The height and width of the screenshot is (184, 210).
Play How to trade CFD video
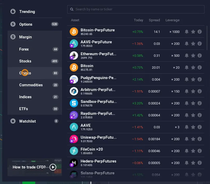[x=53, y=167]
